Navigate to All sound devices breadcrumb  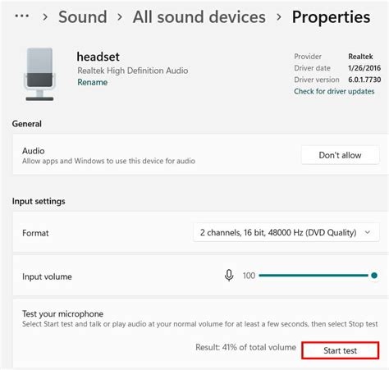coord(199,17)
